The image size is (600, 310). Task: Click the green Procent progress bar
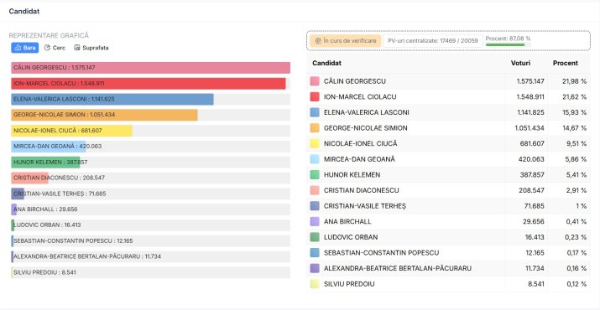click(x=508, y=44)
